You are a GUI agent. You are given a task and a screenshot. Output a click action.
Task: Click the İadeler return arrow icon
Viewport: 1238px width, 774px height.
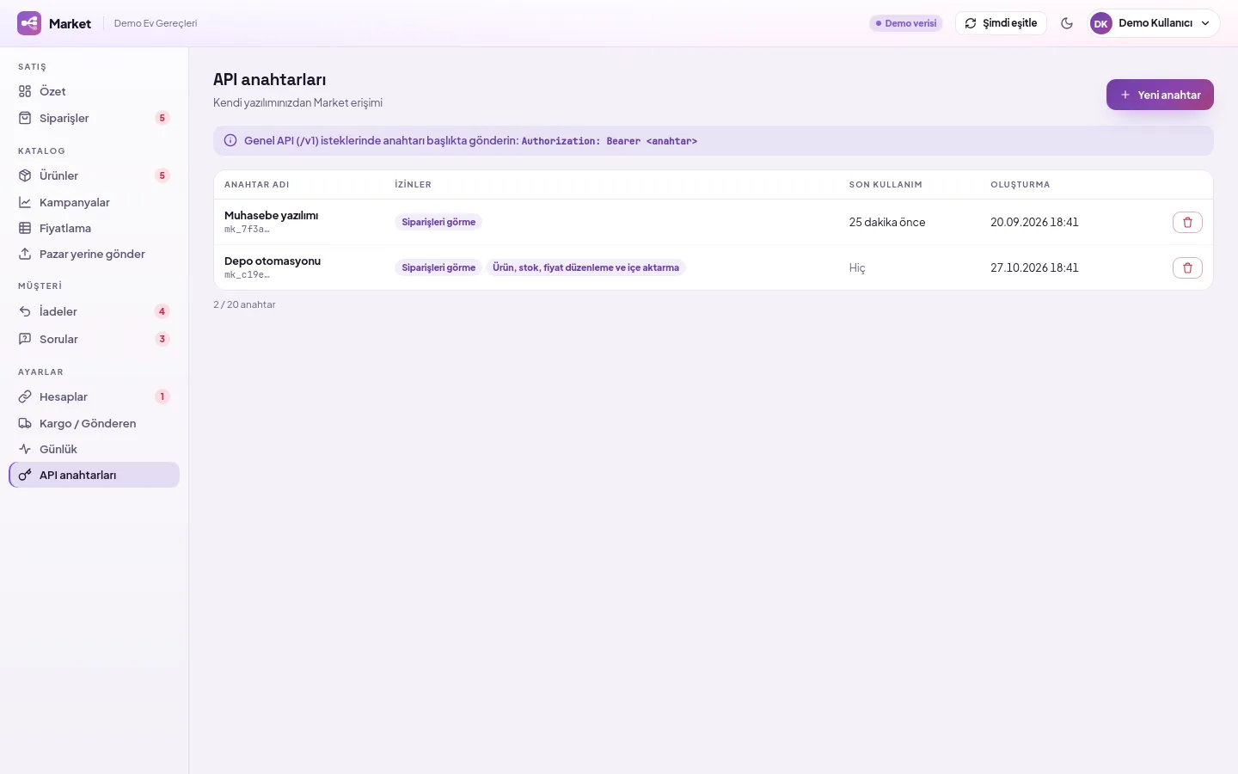(25, 311)
